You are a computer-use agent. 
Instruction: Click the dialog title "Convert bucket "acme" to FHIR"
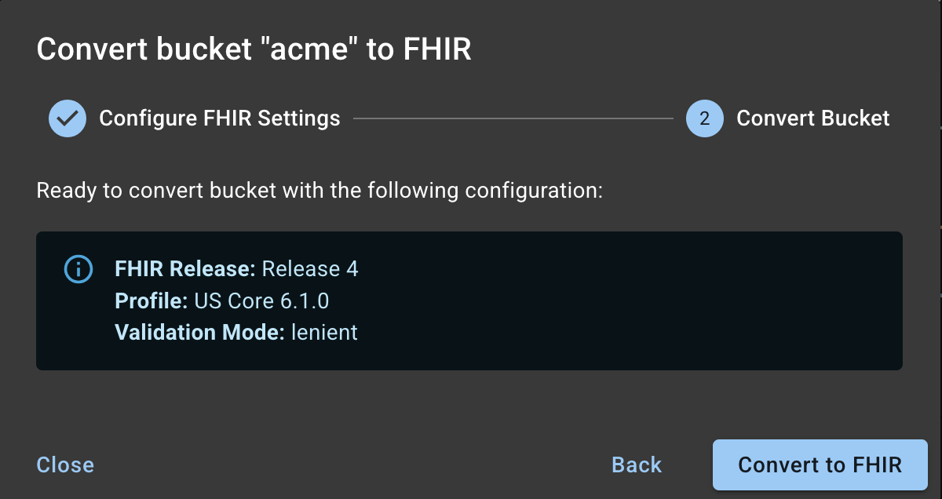click(x=253, y=49)
